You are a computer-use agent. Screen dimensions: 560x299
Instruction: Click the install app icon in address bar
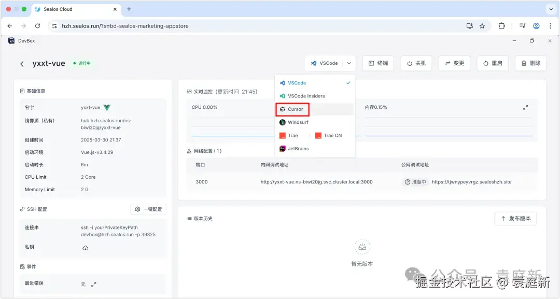(470, 26)
